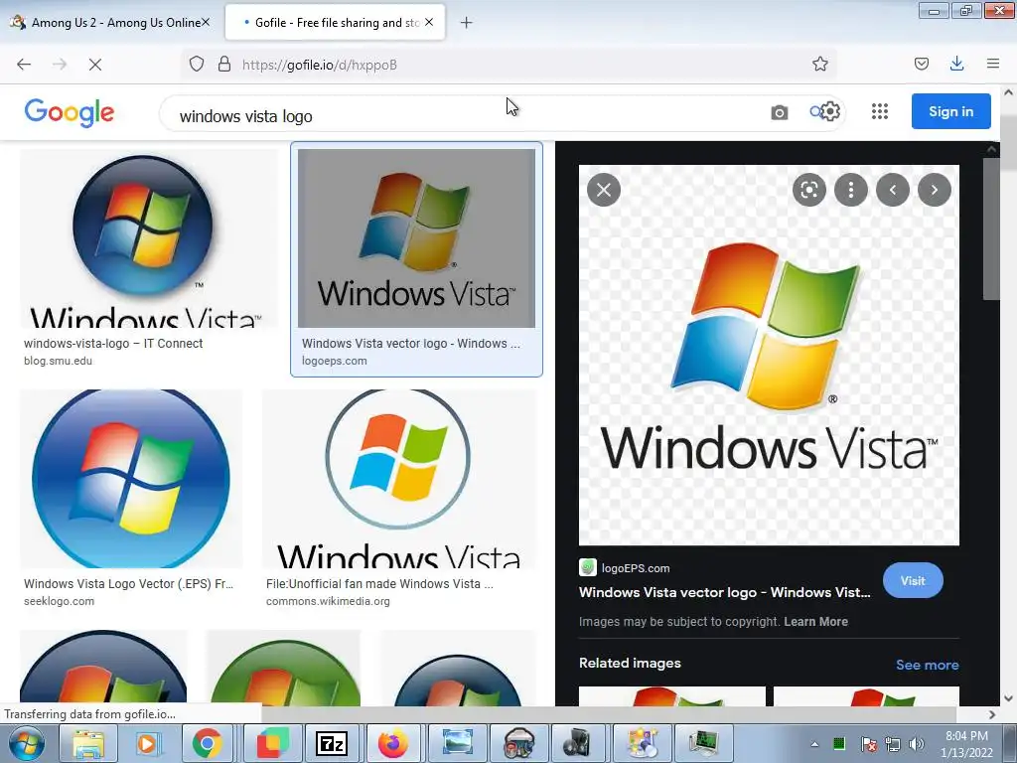This screenshot has width=1017, height=763.
Task: Show hidden system tray icons
Action: [814, 744]
